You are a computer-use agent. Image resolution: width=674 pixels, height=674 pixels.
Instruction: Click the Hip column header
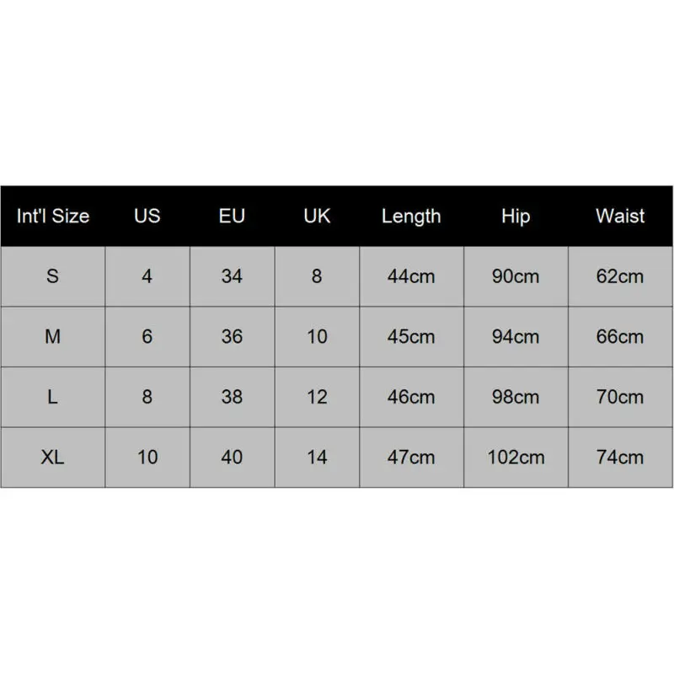pyautogui.click(x=515, y=217)
